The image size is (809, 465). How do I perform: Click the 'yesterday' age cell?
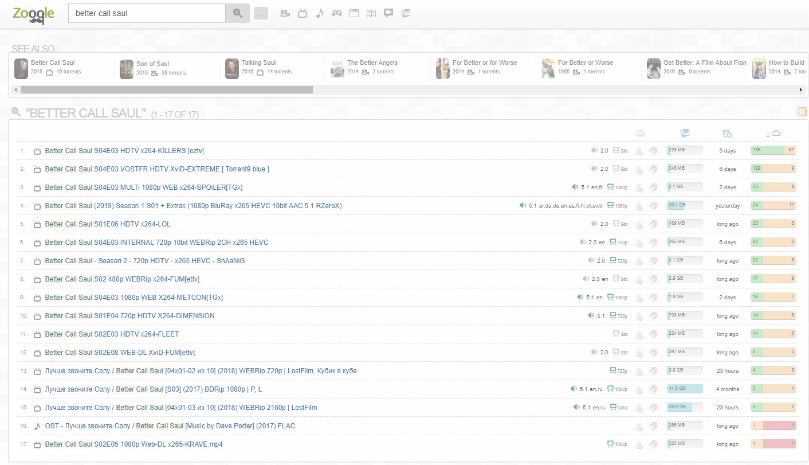(728, 206)
